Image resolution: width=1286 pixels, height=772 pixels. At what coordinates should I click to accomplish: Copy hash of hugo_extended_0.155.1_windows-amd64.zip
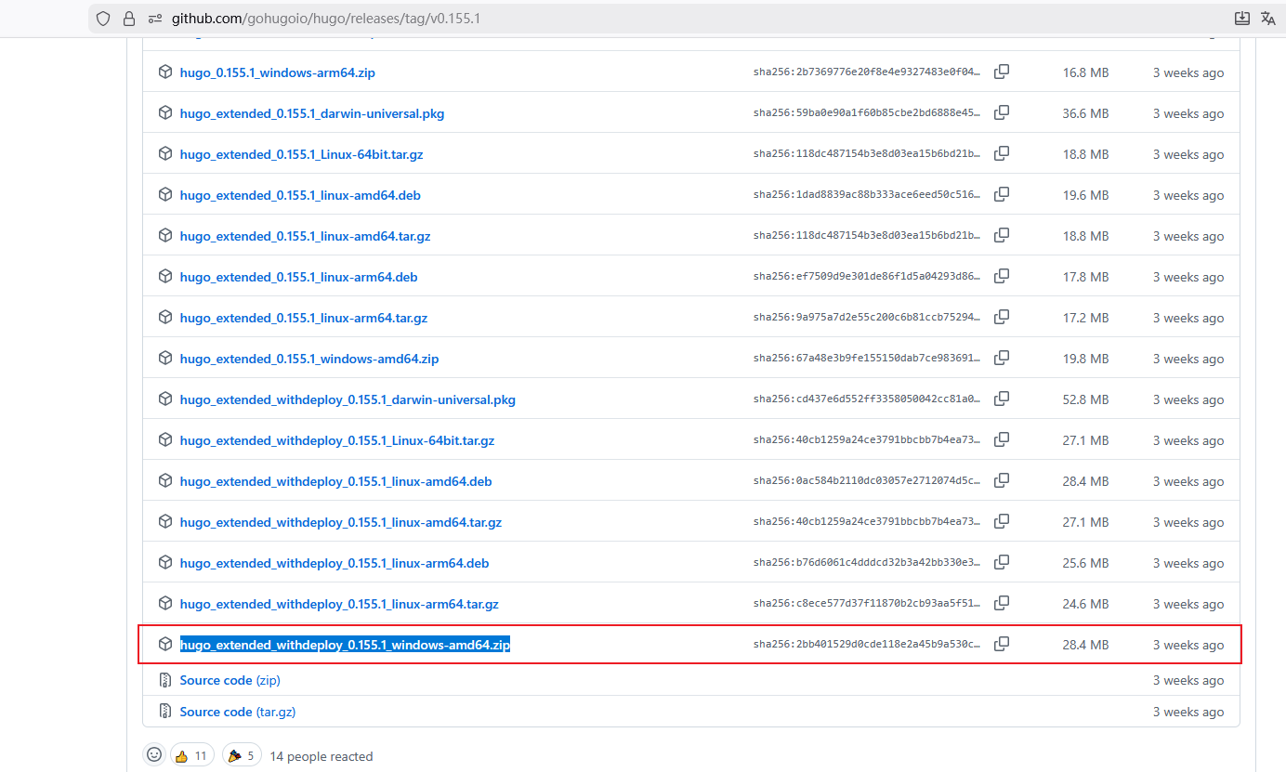[x=1002, y=359]
